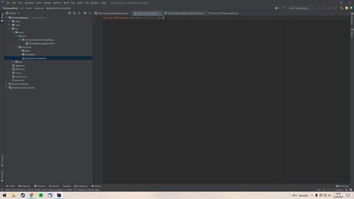Expand the test folder
354x199 pixels.
click(x=13, y=62)
